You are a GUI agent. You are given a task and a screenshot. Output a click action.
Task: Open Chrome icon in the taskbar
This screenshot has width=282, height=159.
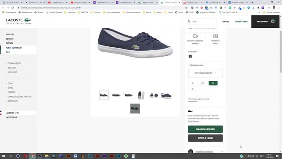(33, 156)
